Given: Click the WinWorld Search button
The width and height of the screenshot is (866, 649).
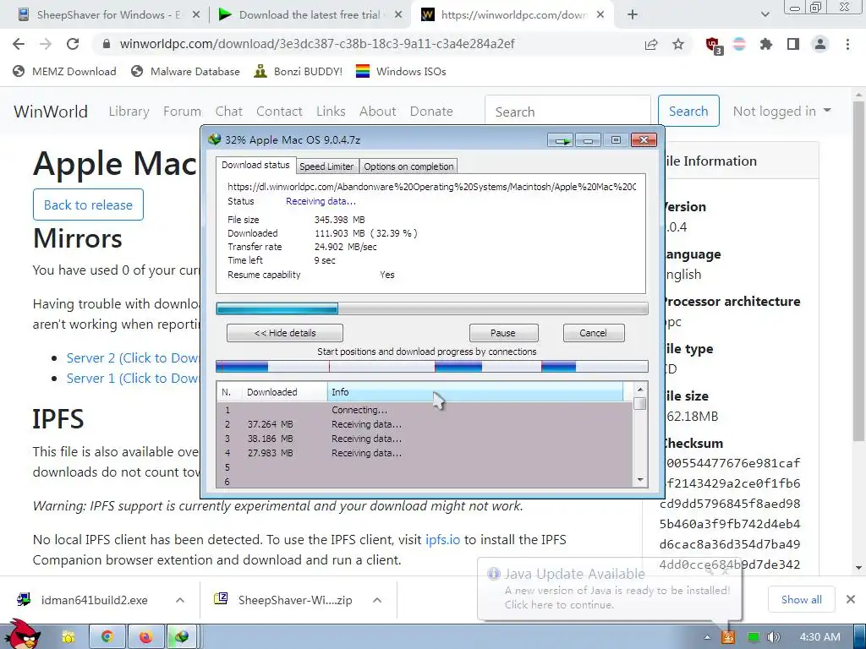Looking at the screenshot, I should (688, 111).
